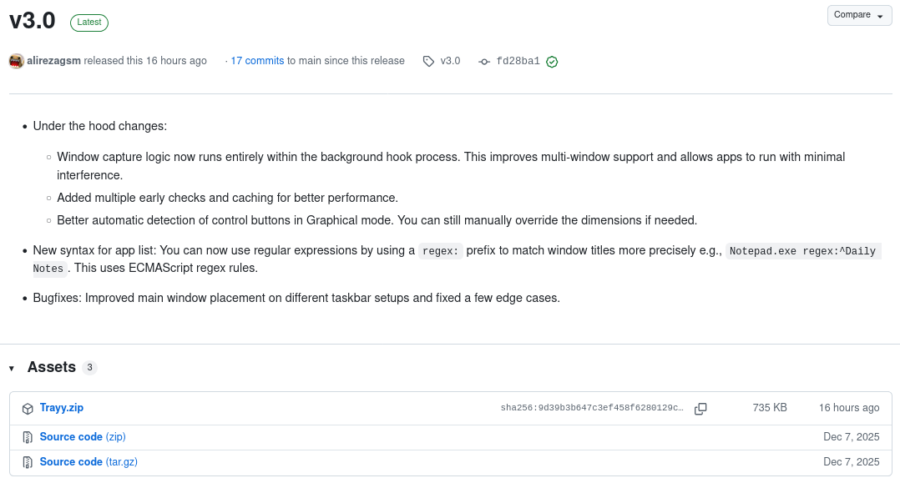This screenshot has width=900, height=483.
Task: View the 17 commits since this release
Action: point(258,61)
